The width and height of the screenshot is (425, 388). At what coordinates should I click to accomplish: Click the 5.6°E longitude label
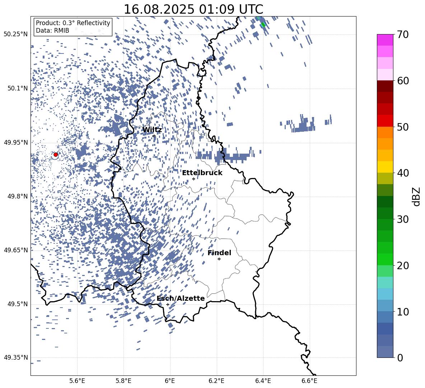[77, 381]
